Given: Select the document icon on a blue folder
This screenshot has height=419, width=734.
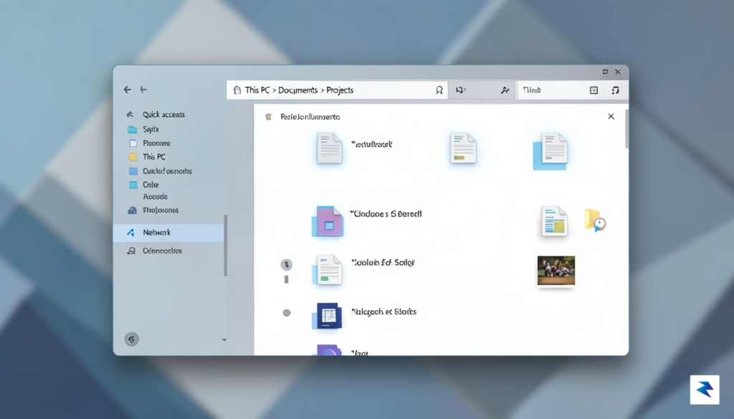Looking at the screenshot, I should pyautogui.click(x=550, y=151).
